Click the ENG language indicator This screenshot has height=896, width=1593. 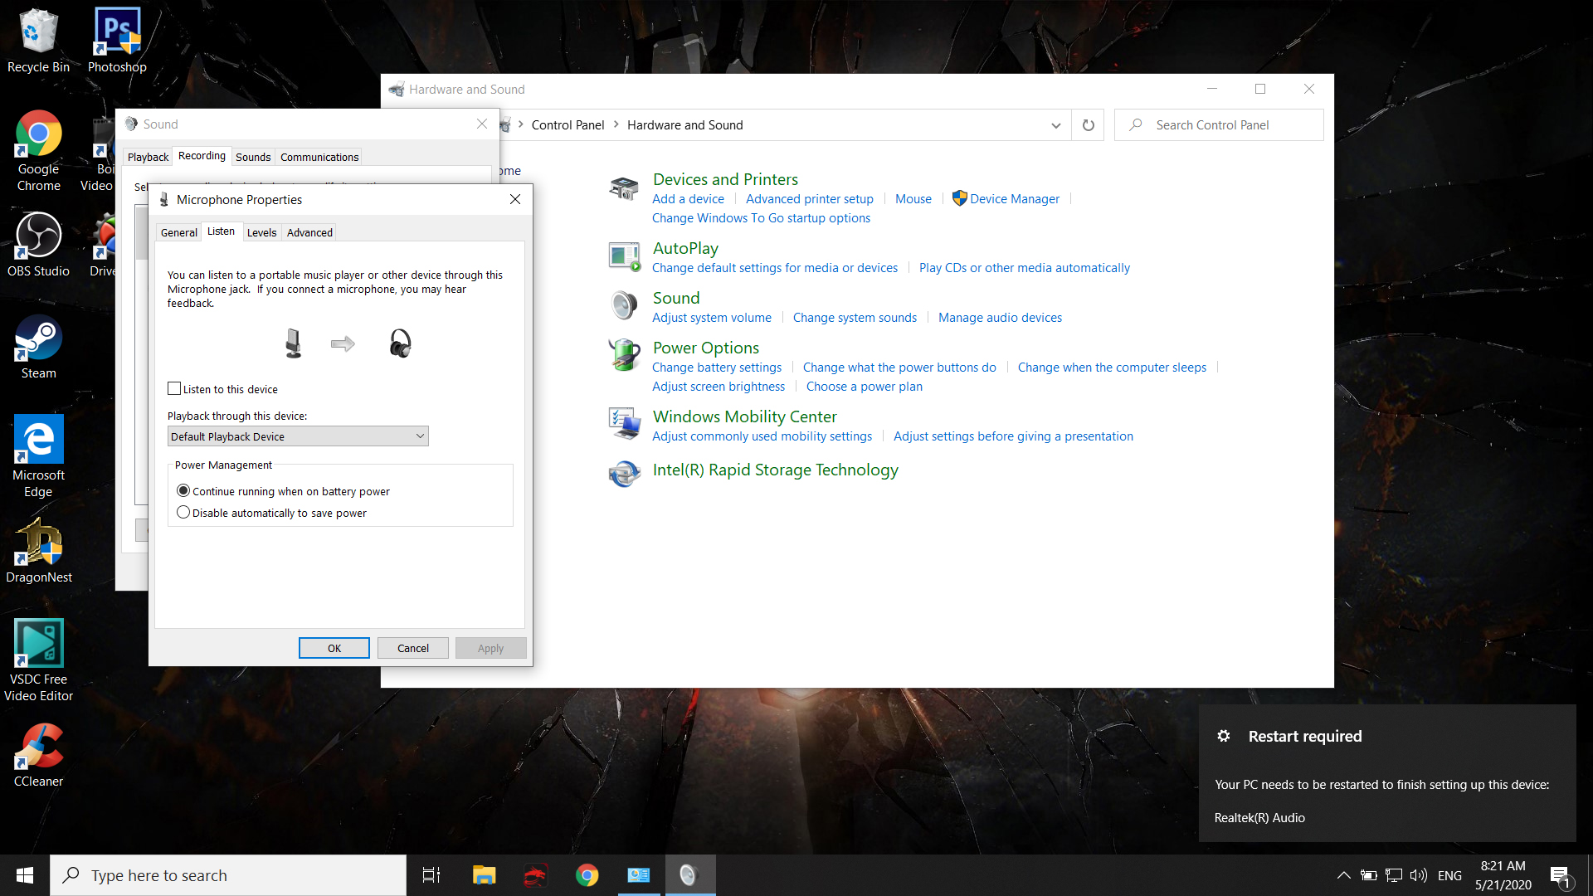tap(1449, 875)
